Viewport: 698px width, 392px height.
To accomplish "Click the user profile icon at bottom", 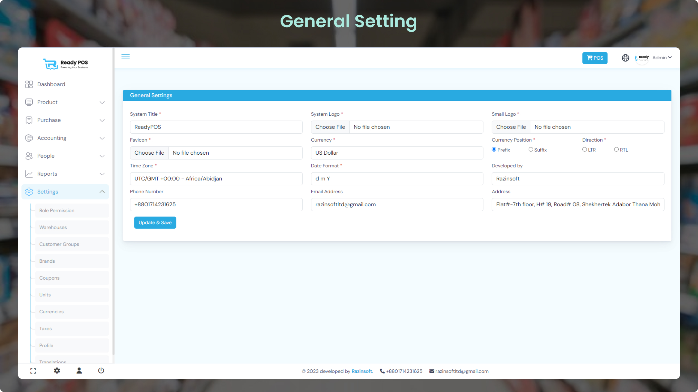I will tap(79, 370).
